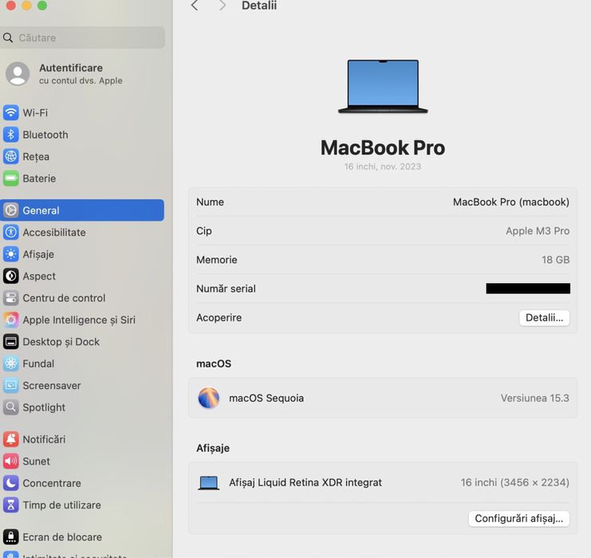This screenshot has width=591, height=558.
Task: Click the Concentrare moon icon
Action: [11, 482]
